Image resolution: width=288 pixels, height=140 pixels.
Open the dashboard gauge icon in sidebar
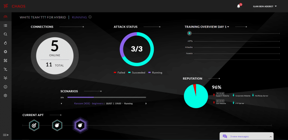pyautogui.click(x=5, y=17)
